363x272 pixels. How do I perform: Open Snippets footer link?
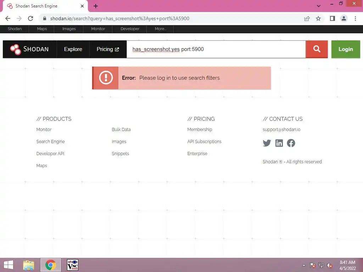pos(121,154)
